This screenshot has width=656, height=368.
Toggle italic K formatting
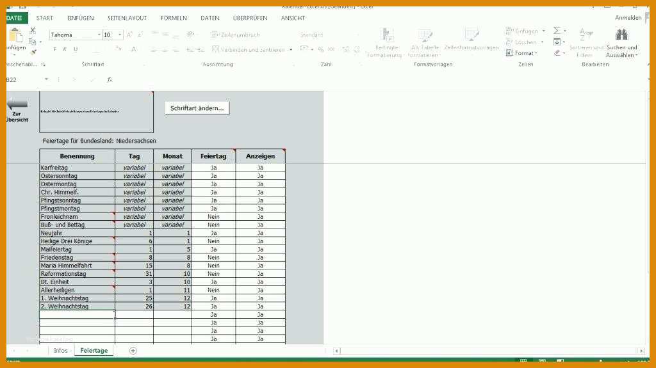tap(65, 49)
